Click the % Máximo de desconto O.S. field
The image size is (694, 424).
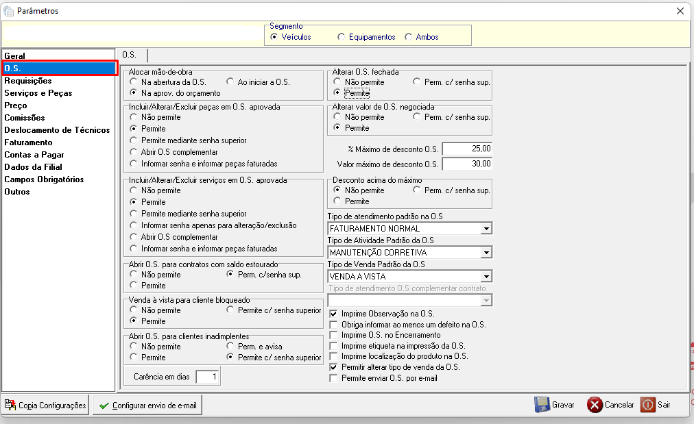[x=467, y=149]
